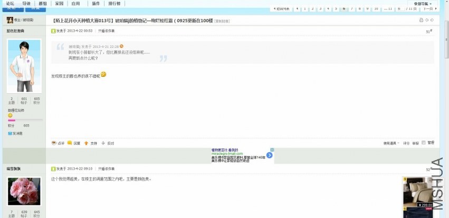
Task: Click the blue arrow button on the ad banner
Action: click(x=270, y=155)
